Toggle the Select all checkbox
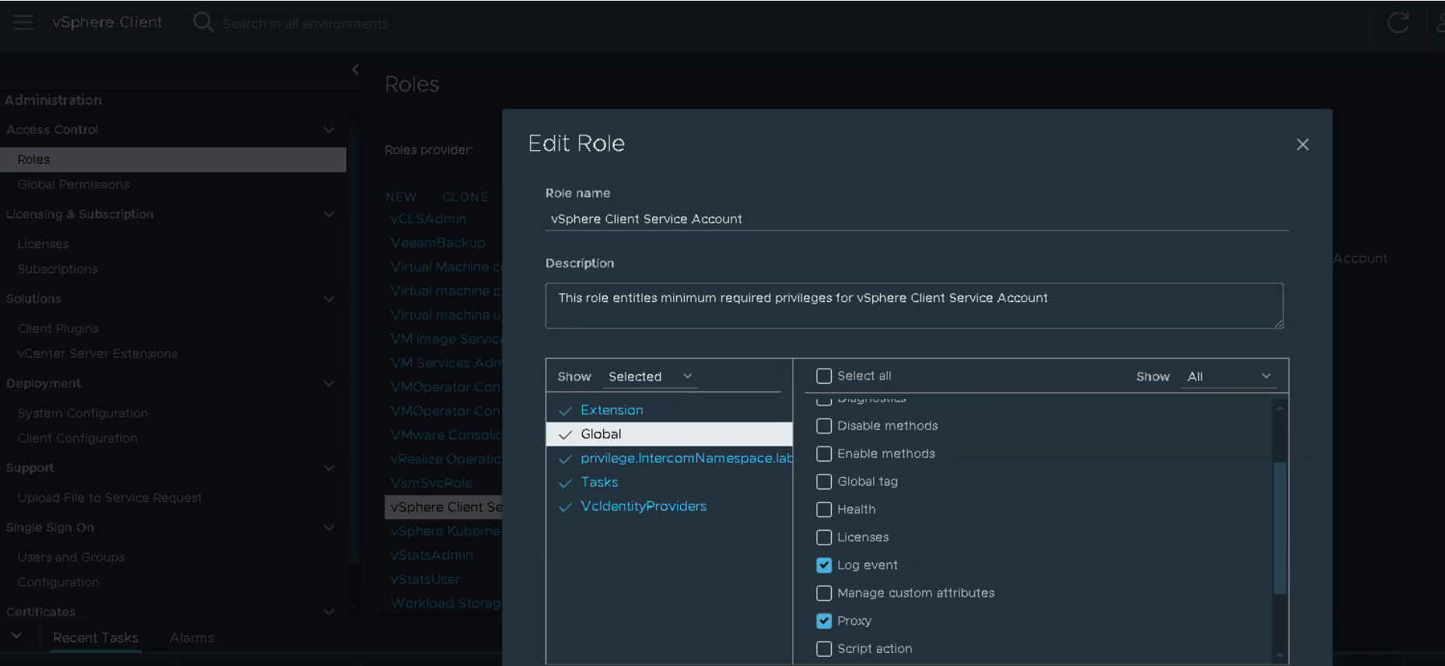This screenshot has width=1445, height=666. pyautogui.click(x=824, y=377)
